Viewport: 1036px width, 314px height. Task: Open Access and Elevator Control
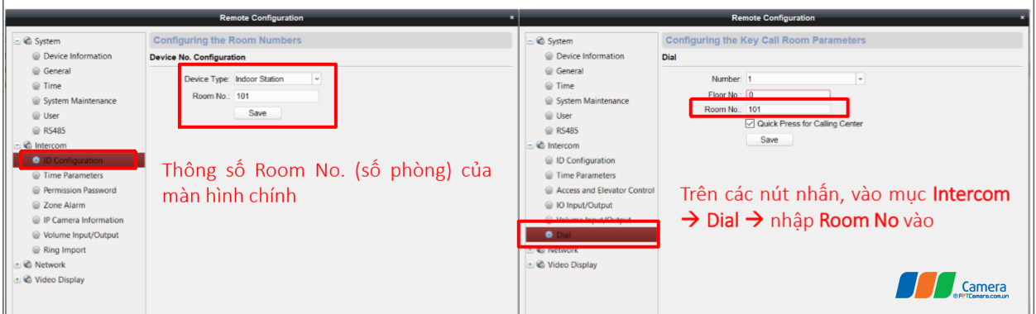click(606, 190)
